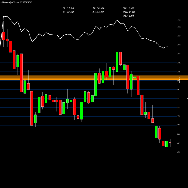Click the 'H: 63.04' high value

coord(99,8)
